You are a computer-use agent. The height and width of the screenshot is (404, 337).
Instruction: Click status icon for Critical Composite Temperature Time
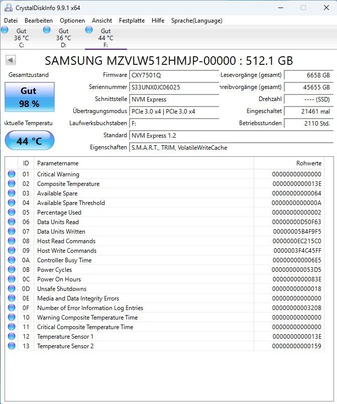coord(12,327)
